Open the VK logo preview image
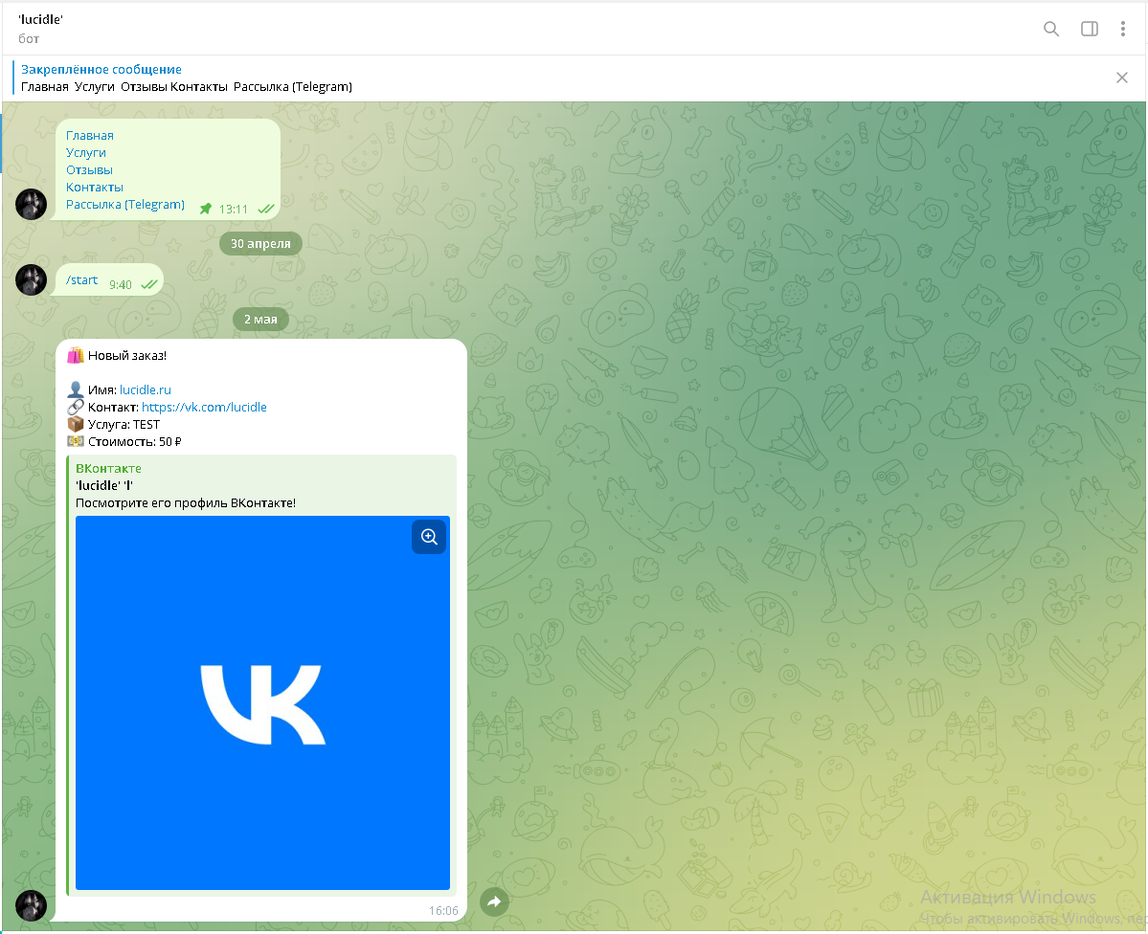The image size is (1148, 934). pyautogui.click(x=262, y=702)
